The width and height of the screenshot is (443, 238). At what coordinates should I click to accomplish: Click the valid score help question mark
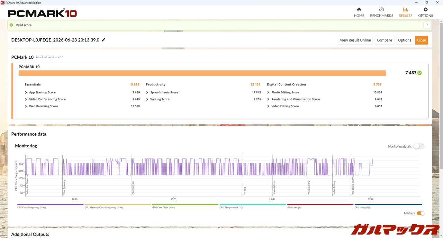[427, 25]
